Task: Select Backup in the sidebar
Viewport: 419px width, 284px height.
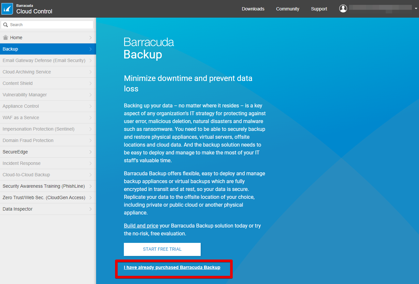Action: click(48, 49)
